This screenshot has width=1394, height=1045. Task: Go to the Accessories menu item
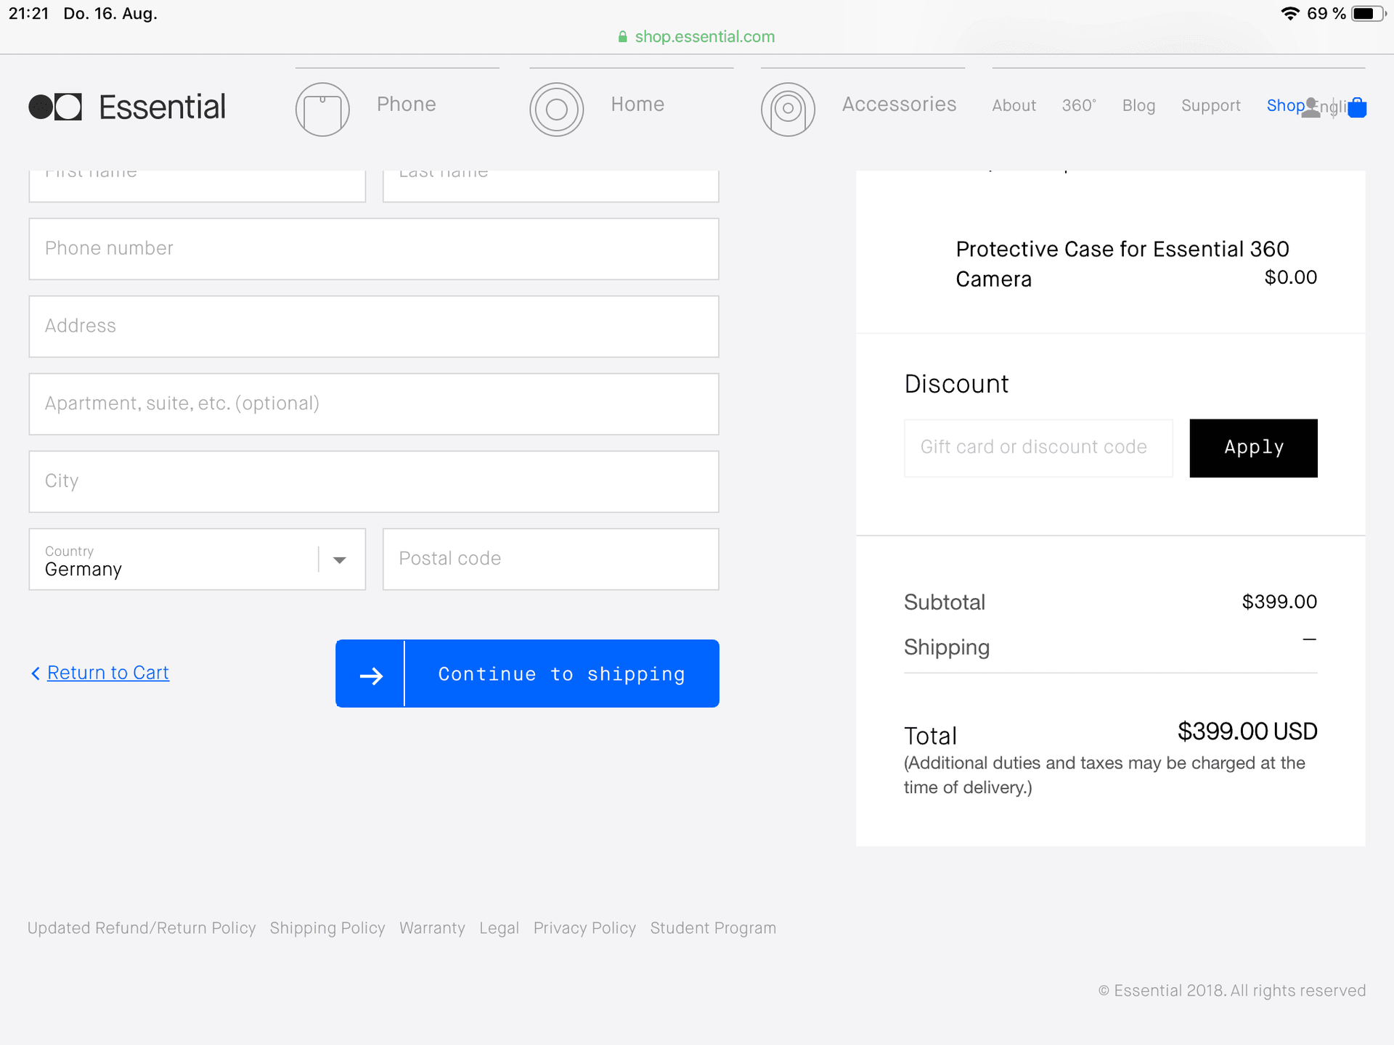[x=899, y=104]
